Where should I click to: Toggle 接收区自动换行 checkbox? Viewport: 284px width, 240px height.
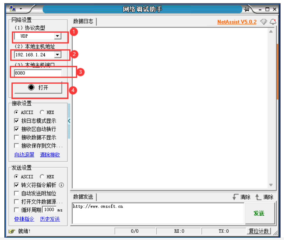point(16,129)
